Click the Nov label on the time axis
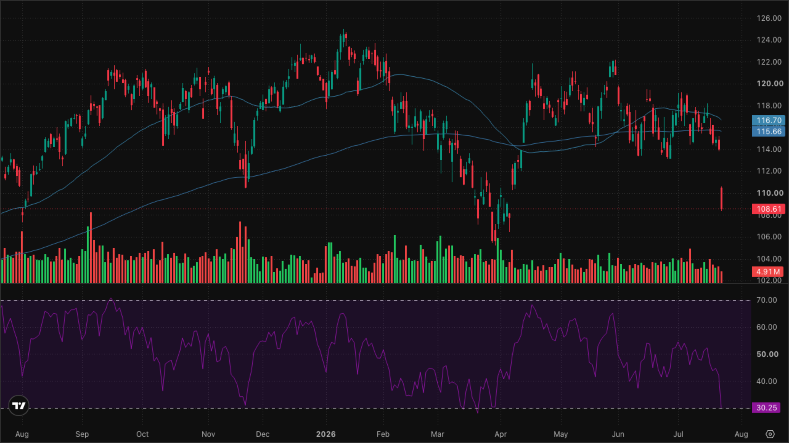 pyautogui.click(x=208, y=434)
